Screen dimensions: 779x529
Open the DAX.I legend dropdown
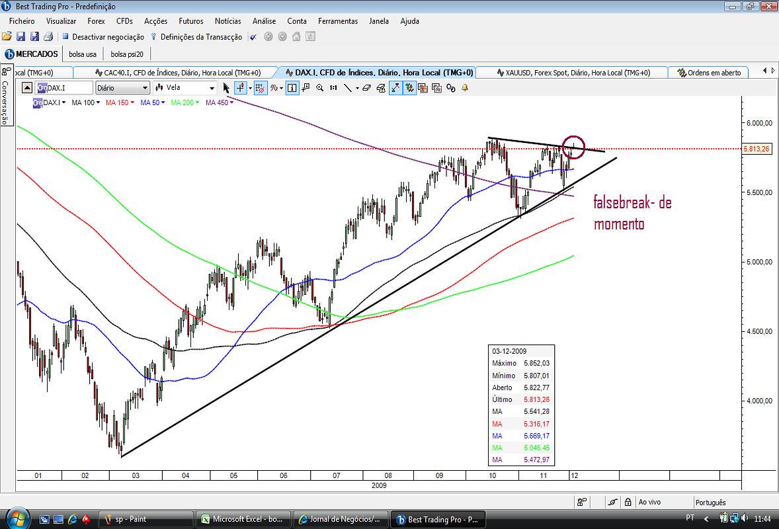click(x=49, y=102)
